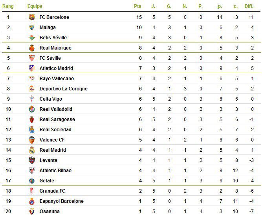Click the Valence CF bat crest
The height and width of the screenshot is (215, 262).
pyautogui.click(x=32, y=140)
